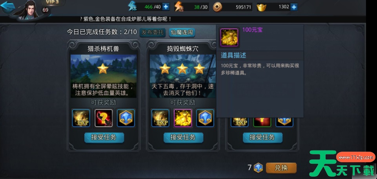Add ingots with the plus button

293,7
